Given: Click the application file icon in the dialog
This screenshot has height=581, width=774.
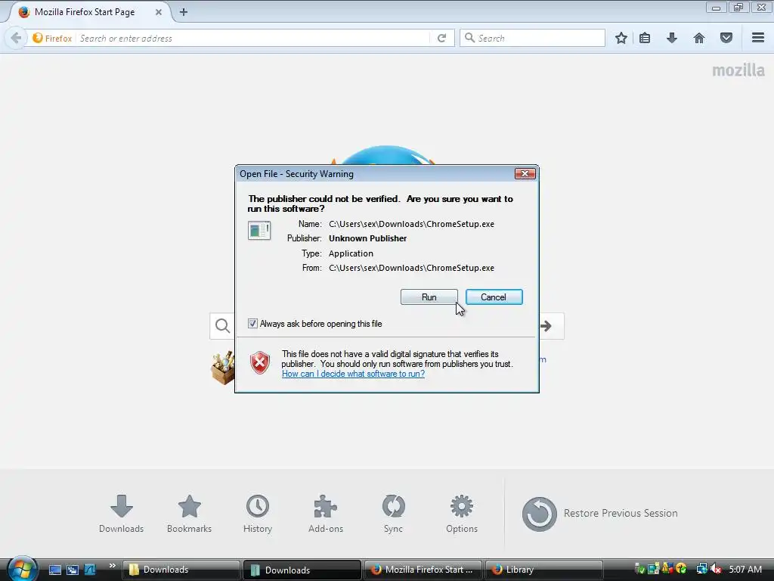Looking at the screenshot, I should [x=259, y=230].
